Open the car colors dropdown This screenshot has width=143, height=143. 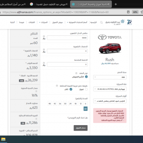tap(110, 101)
